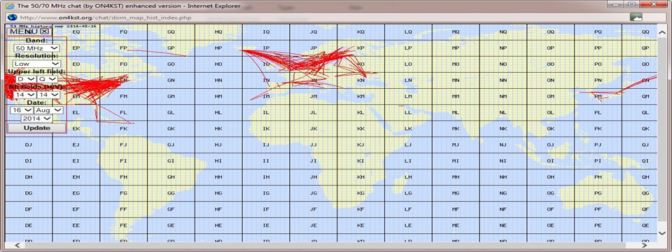Image resolution: width=672 pixels, height=252 pixels.
Task: Click the Internet Explorer title bar icon
Action: pos(12,6)
